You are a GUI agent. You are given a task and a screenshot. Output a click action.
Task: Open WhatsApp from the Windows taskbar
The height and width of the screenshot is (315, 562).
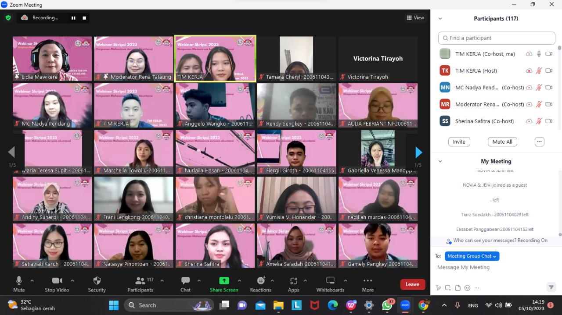(387, 305)
